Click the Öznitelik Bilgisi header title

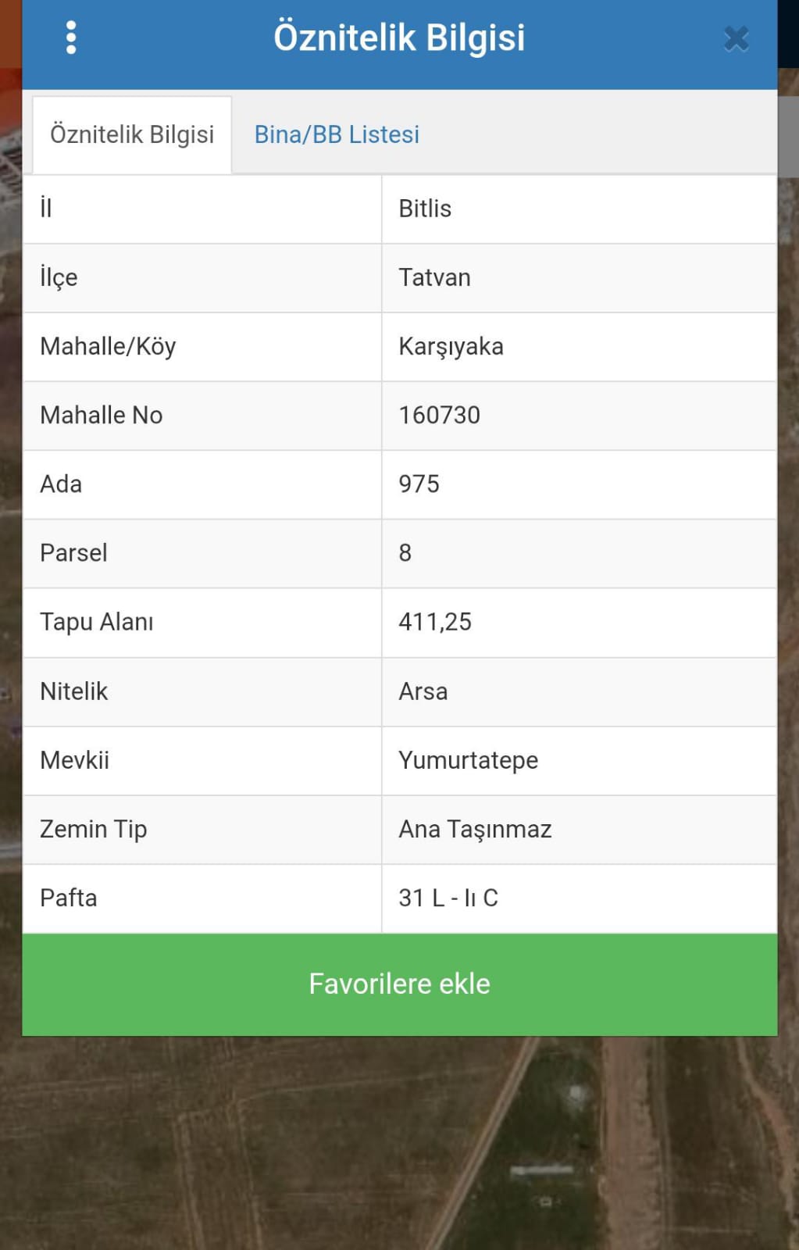(x=399, y=37)
